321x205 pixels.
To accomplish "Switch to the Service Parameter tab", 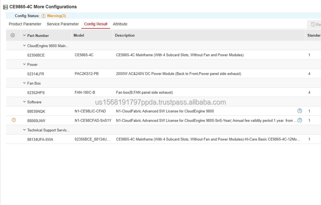I will click(x=63, y=24).
